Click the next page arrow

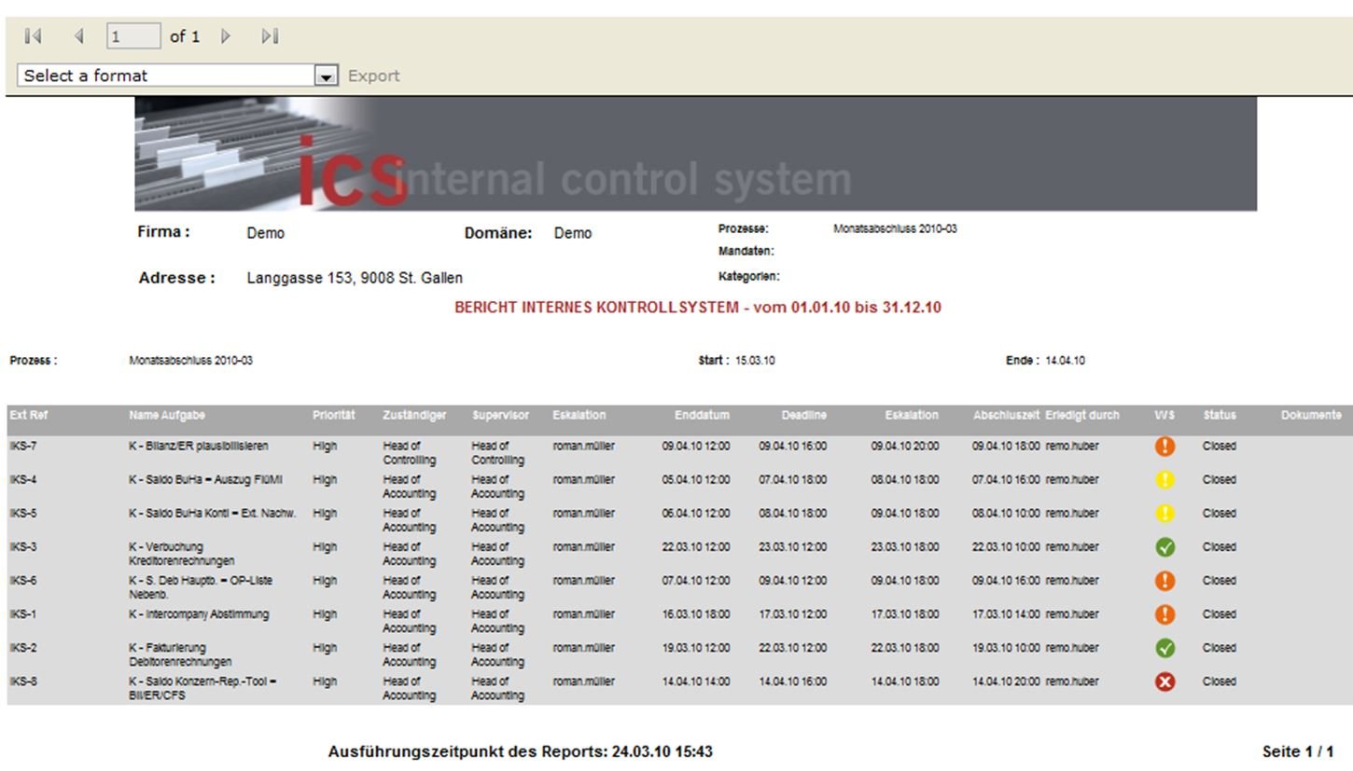point(226,36)
